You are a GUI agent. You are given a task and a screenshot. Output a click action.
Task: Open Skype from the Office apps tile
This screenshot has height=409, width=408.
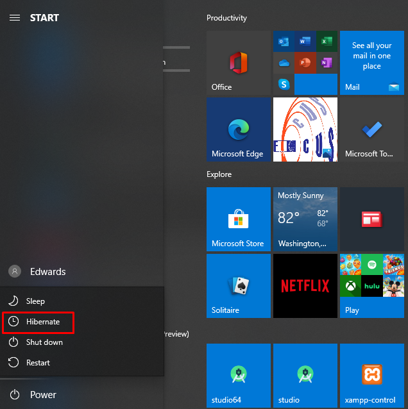pyautogui.click(x=284, y=84)
